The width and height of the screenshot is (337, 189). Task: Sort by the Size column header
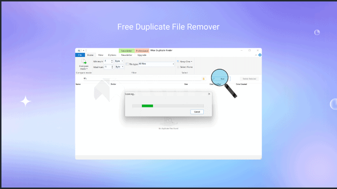pyautogui.click(x=186, y=84)
